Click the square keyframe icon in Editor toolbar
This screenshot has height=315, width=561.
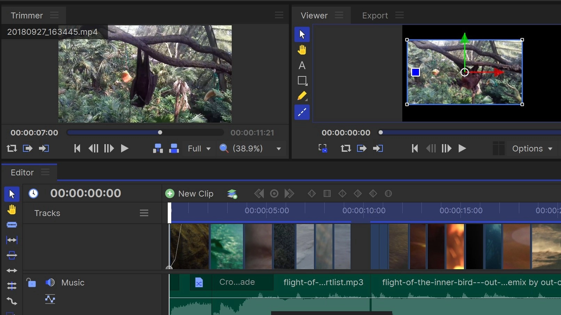(327, 193)
